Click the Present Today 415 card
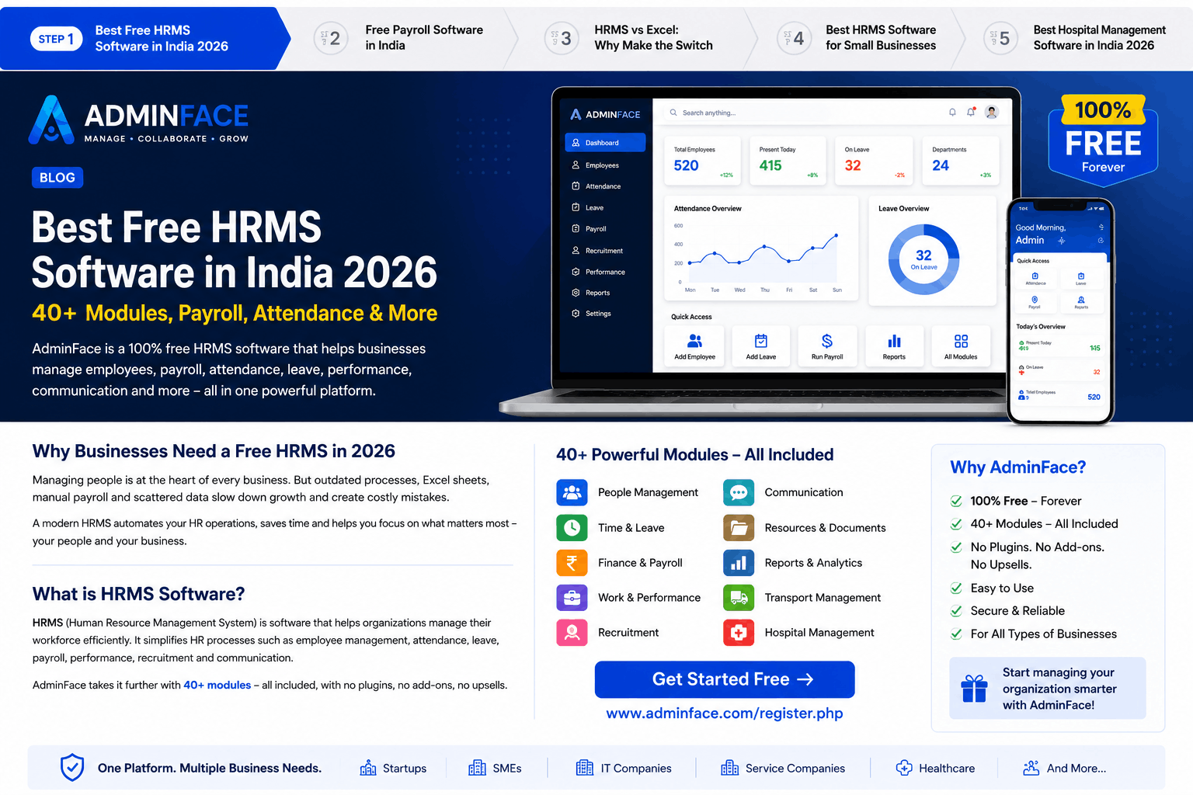 [789, 161]
